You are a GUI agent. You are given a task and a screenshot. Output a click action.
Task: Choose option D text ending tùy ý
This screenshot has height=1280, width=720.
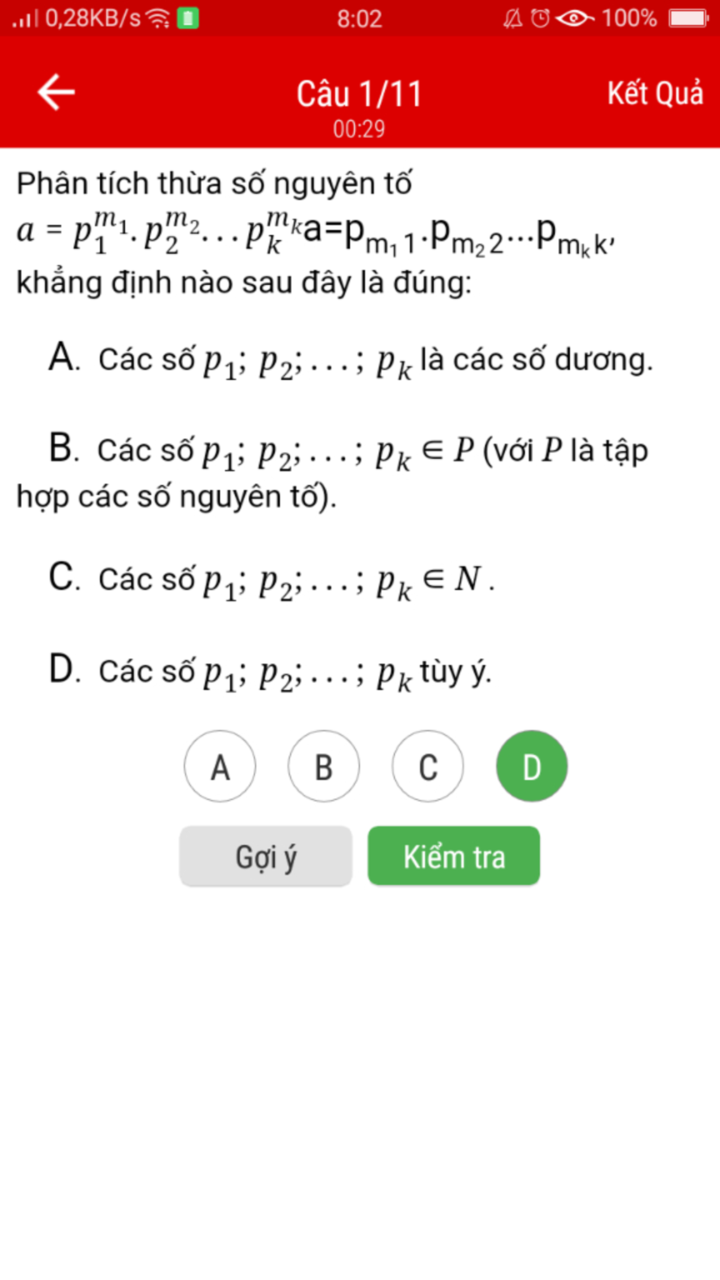[x=269, y=672]
